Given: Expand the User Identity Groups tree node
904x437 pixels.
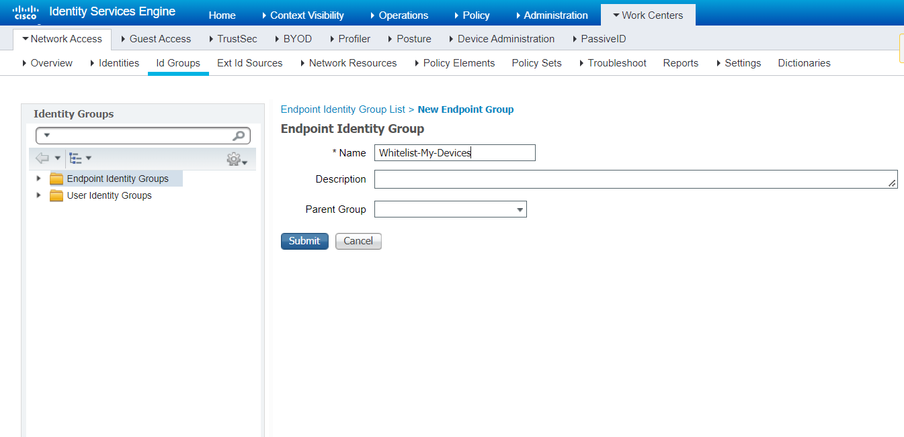Looking at the screenshot, I should (38, 195).
